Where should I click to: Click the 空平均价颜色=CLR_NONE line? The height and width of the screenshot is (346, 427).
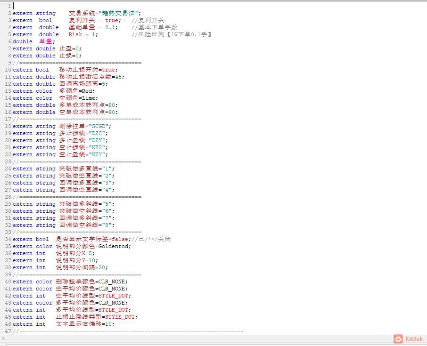coord(70,289)
